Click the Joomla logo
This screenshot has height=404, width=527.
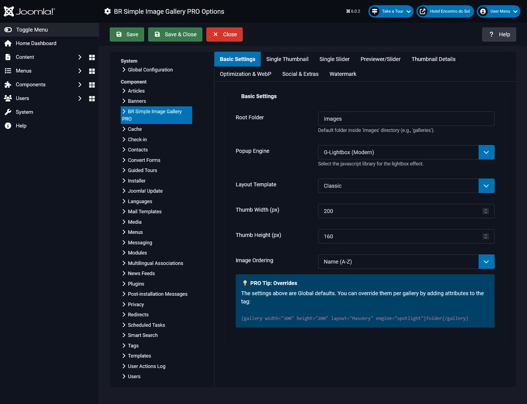tap(29, 11)
